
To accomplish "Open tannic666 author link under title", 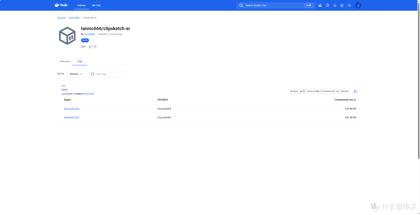I will point(89,34).
